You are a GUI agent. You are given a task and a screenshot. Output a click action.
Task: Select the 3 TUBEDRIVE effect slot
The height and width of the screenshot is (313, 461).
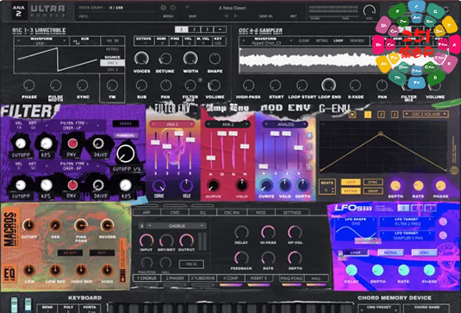[x=202, y=278]
